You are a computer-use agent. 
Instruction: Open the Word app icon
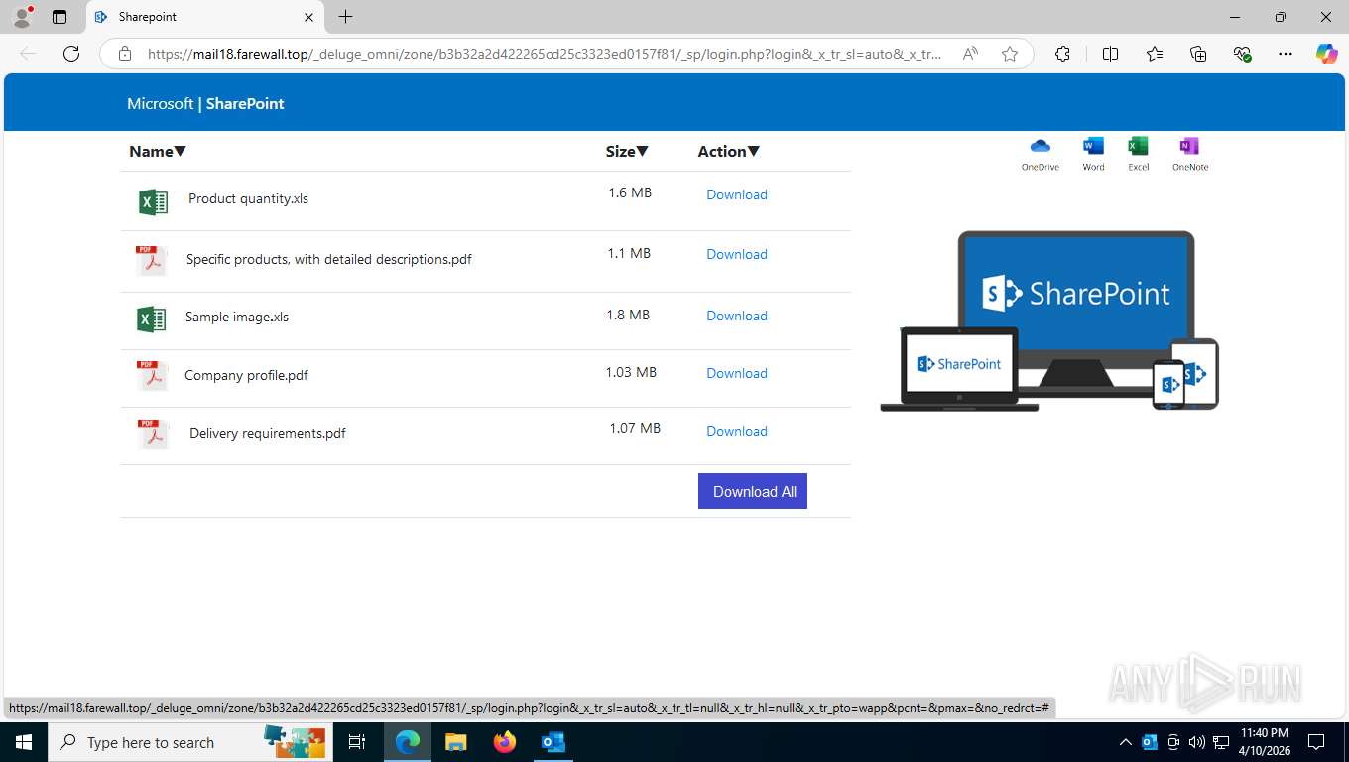tap(1093, 154)
